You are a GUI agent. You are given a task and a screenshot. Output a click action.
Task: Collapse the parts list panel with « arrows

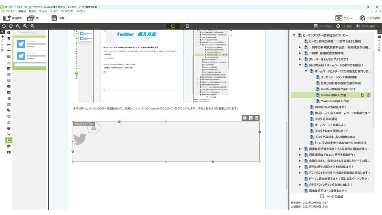[3, 32]
